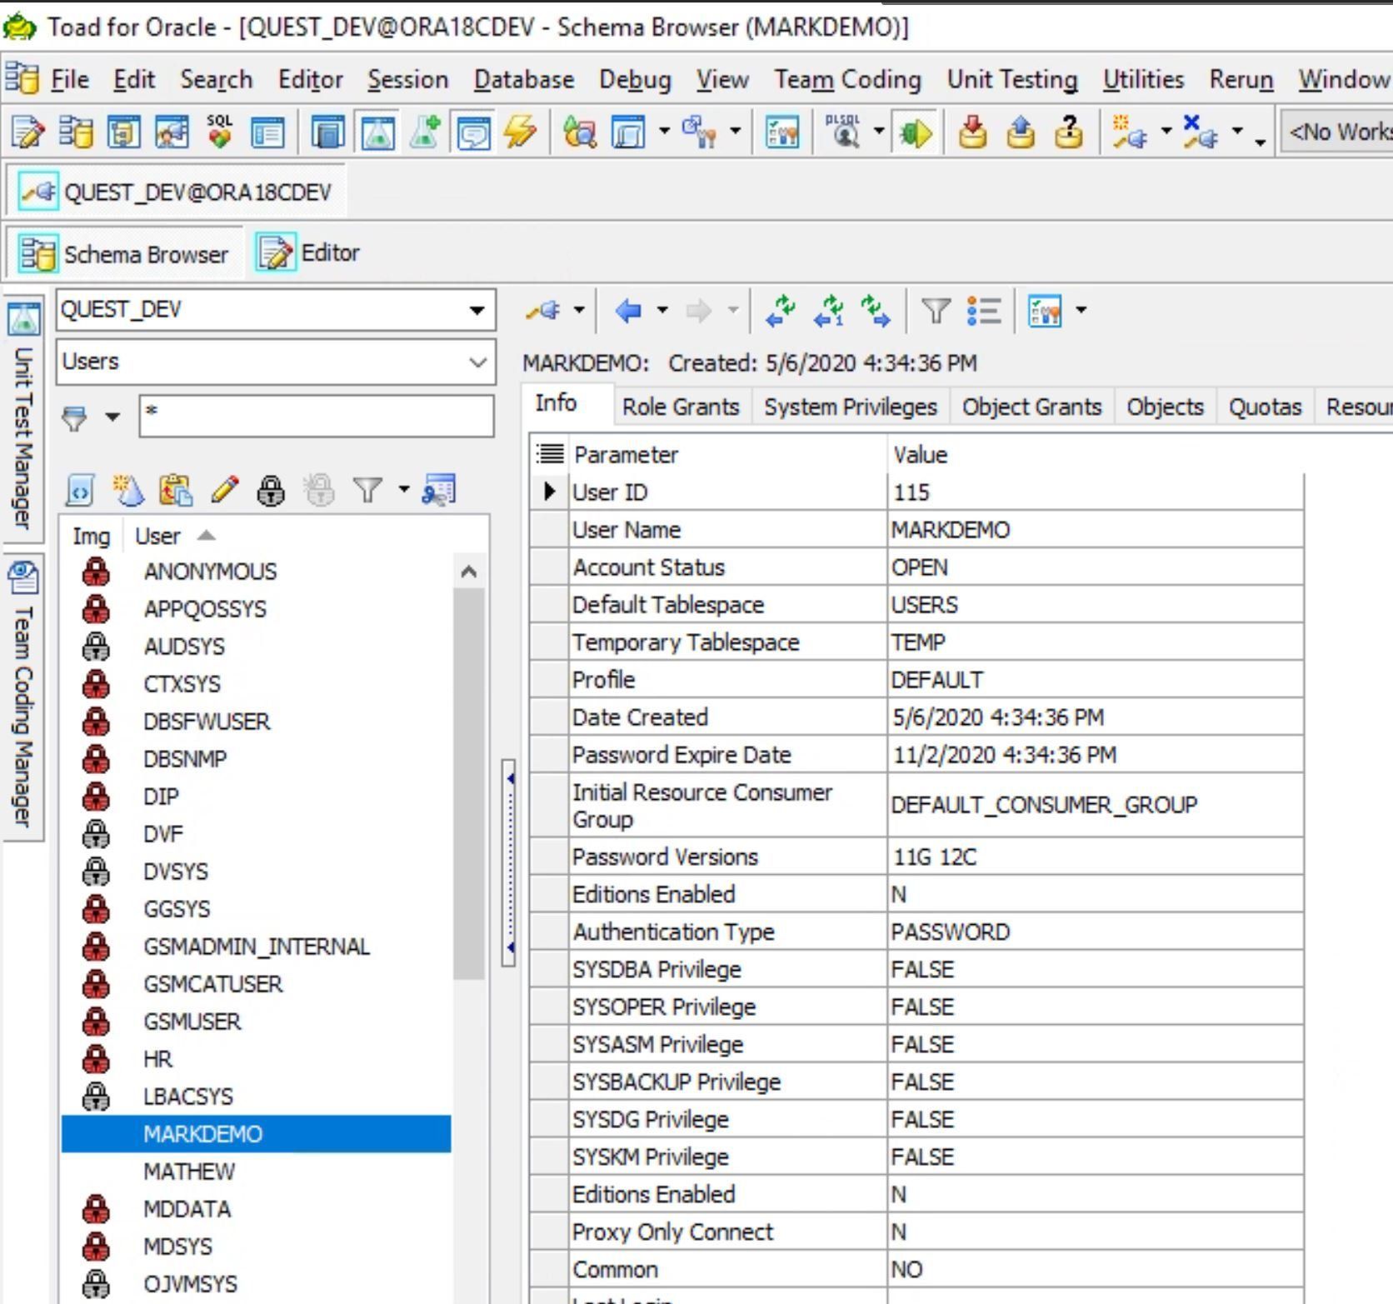Switch to the Role Grants tab
The height and width of the screenshot is (1304, 1393).
(x=681, y=407)
